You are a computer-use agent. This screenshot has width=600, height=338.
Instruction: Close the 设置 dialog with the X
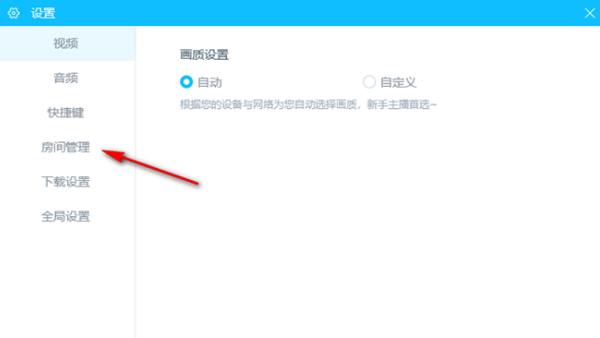click(x=590, y=13)
